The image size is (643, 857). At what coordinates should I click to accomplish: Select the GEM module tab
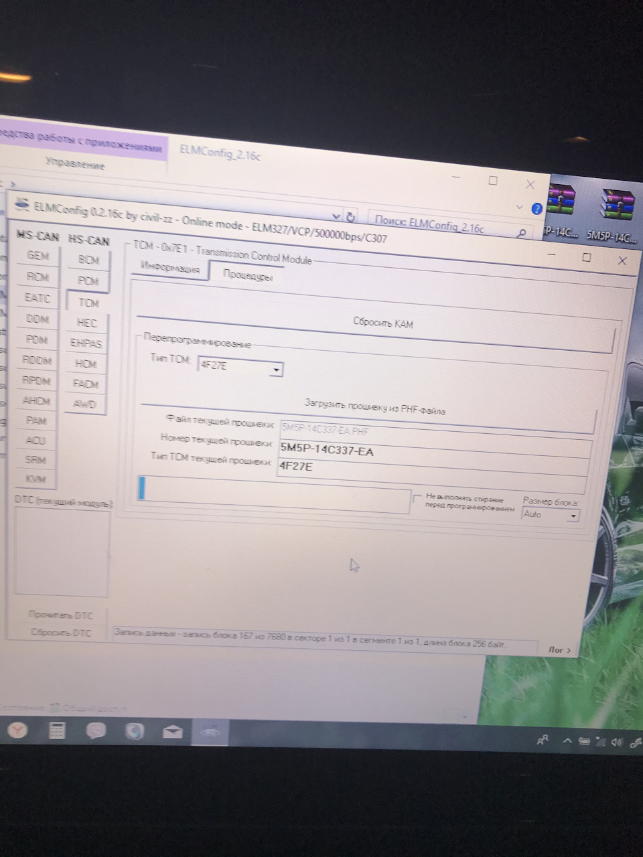[x=38, y=256]
